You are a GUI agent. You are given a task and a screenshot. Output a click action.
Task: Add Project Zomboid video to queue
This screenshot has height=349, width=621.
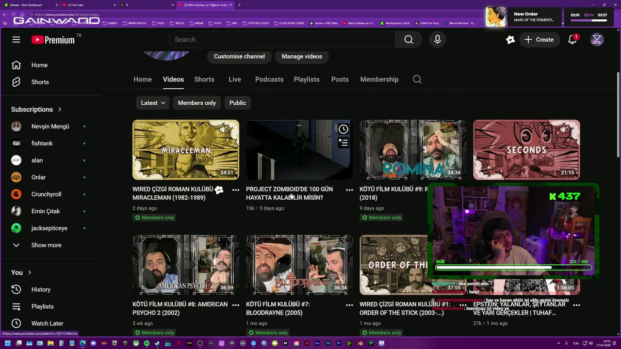pyautogui.click(x=343, y=143)
